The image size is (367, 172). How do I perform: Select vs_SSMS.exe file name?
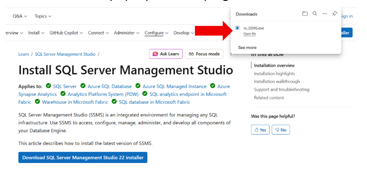click(x=254, y=28)
